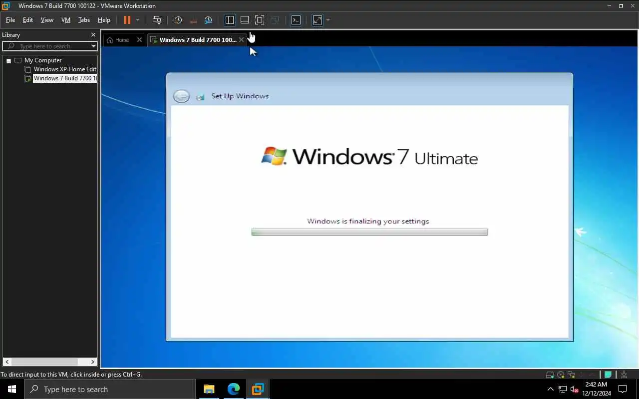Click the stretch guest display icon
Image resolution: width=639 pixels, height=399 pixels.
click(x=318, y=20)
